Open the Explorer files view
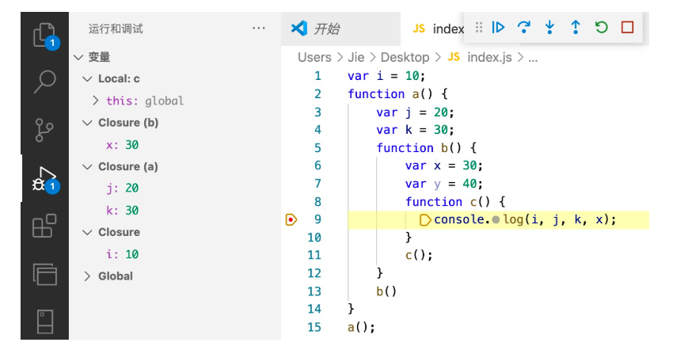Screen dimensions: 688x346 [44, 35]
